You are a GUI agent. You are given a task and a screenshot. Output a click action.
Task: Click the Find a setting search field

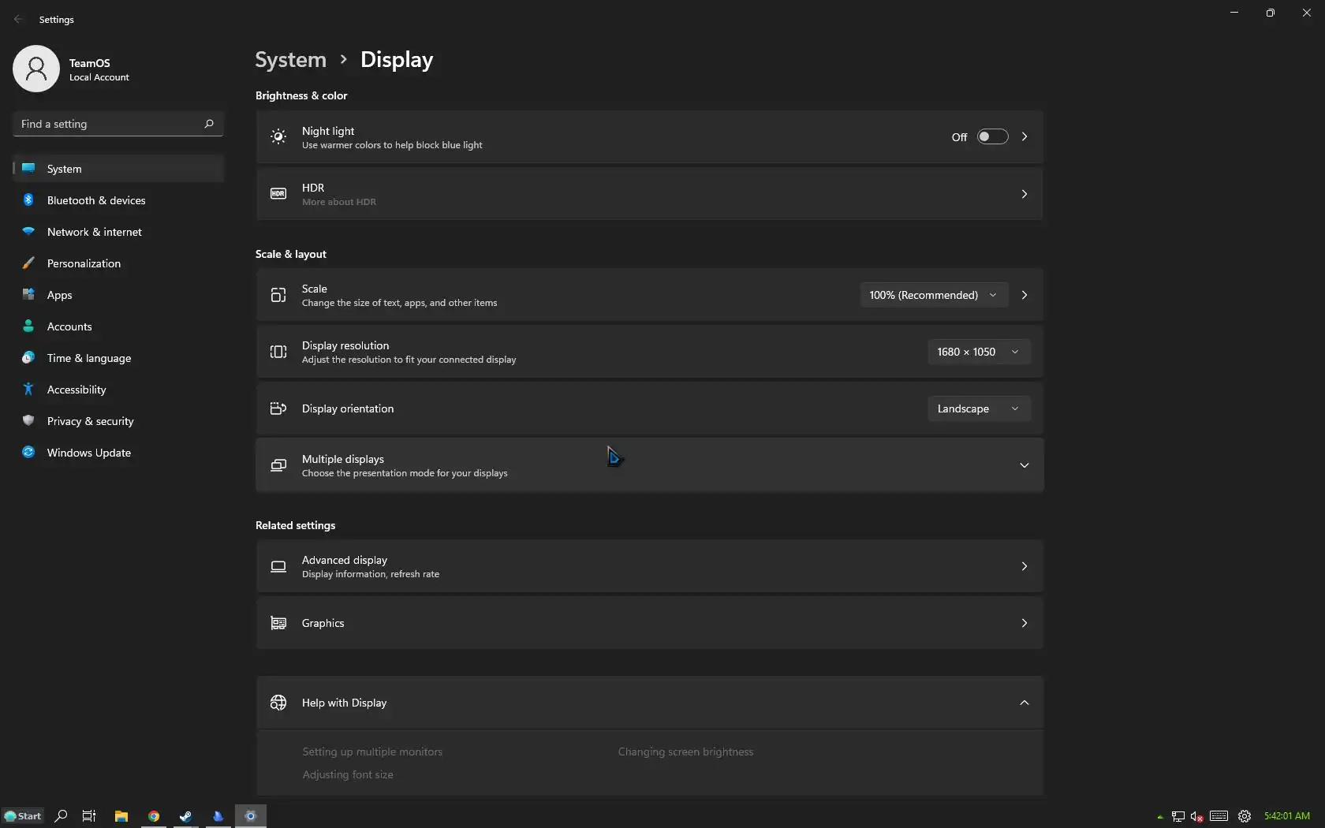coord(109,124)
